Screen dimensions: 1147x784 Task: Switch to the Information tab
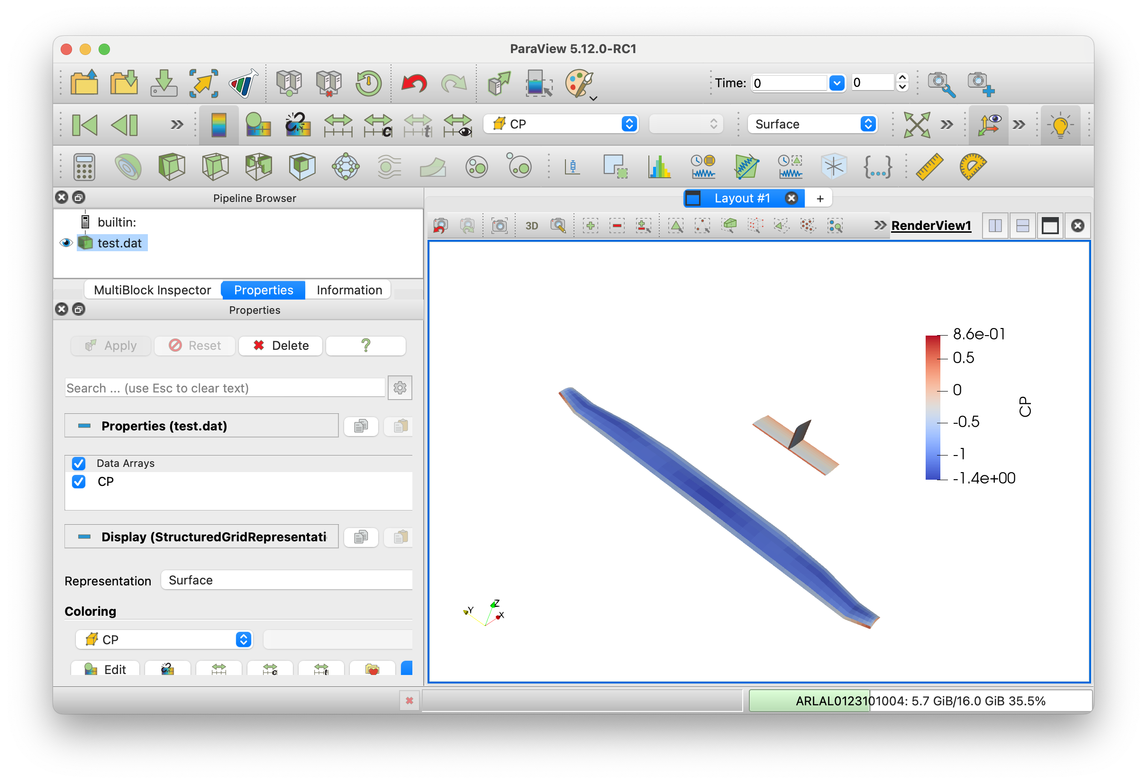(349, 290)
